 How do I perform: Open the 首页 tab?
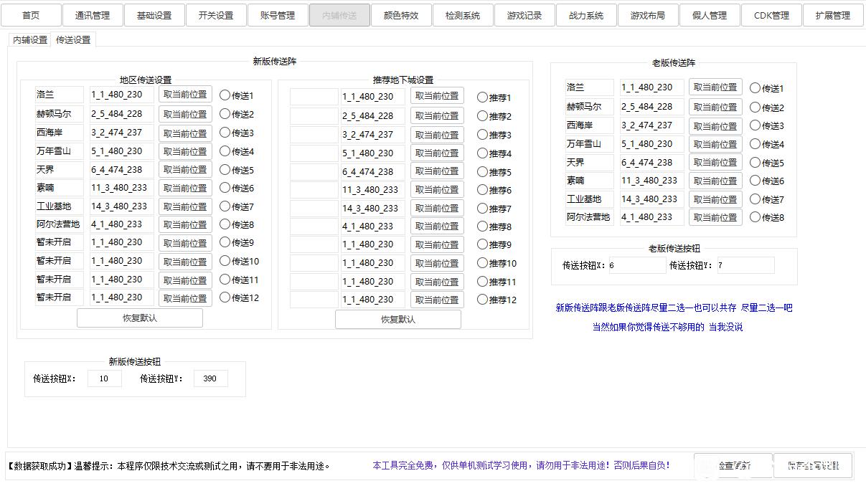point(31,15)
